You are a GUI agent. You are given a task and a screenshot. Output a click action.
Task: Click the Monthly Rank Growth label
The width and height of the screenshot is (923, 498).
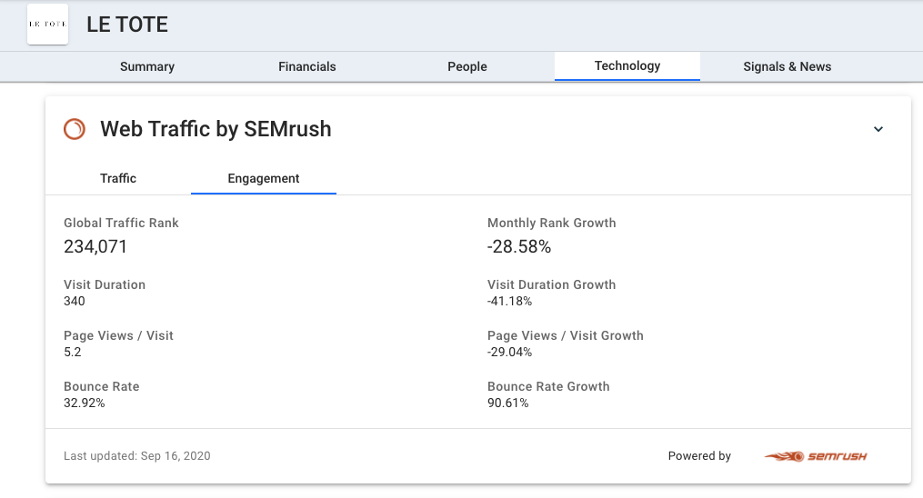click(x=552, y=223)
